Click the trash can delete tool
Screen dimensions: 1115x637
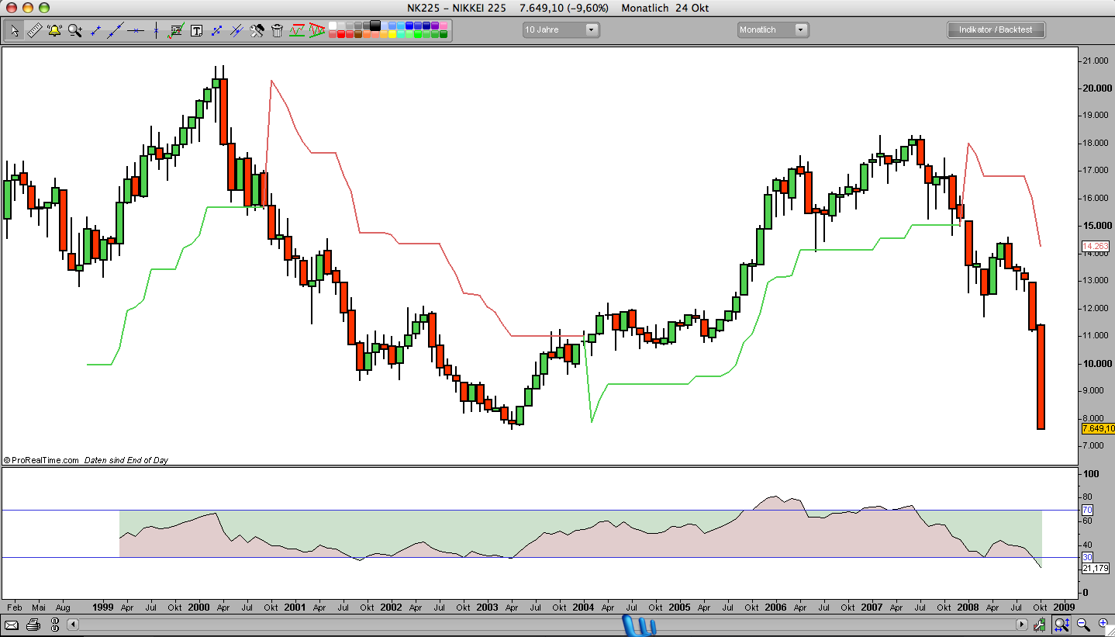[x=277, y=30]
